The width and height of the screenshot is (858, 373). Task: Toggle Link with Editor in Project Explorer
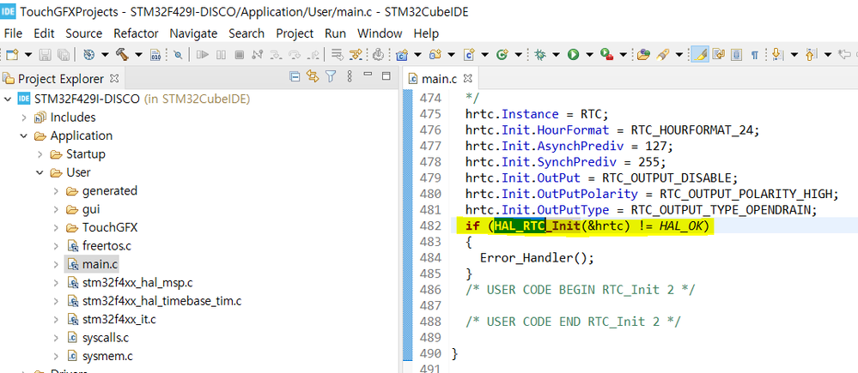click(313, 76)
